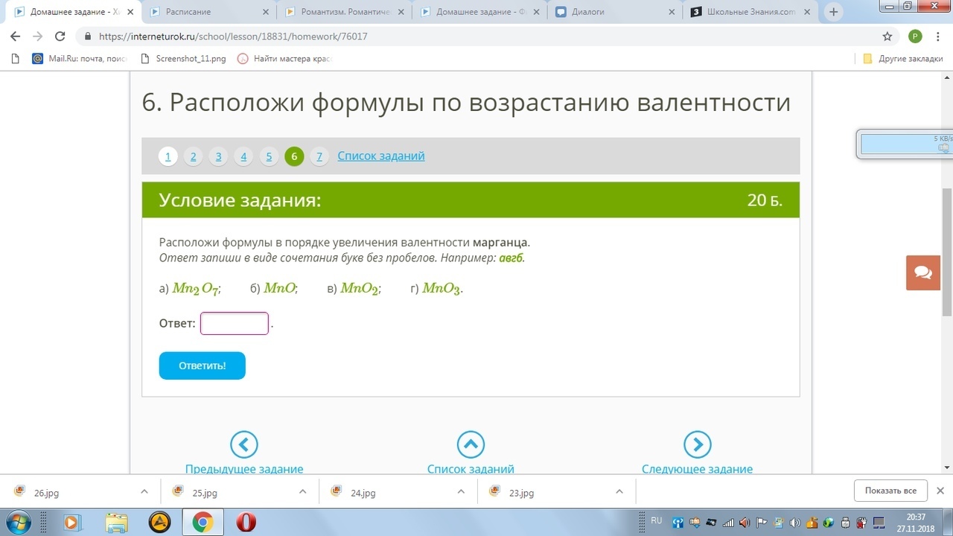
Task: Switch to Chrome in the taskbar
Action: point(203,522)
